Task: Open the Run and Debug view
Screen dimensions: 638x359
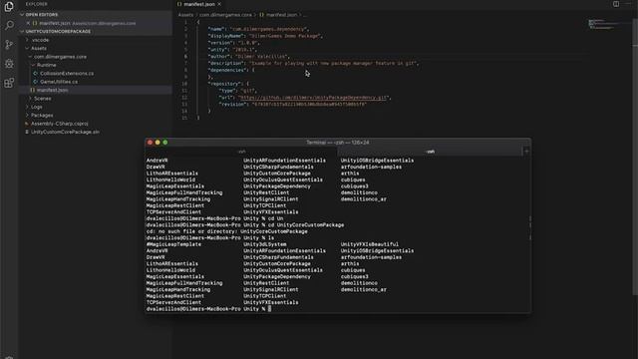Action: tap(9, 64)
